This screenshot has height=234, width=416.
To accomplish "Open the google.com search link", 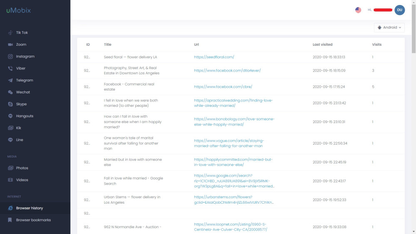I will pyautogui.click(x=234, y=181).
